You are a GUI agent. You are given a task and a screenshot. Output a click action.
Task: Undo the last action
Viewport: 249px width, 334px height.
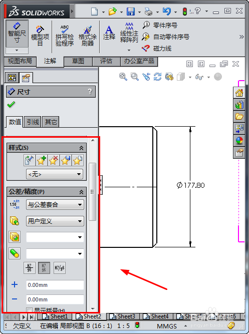point(166,12)
